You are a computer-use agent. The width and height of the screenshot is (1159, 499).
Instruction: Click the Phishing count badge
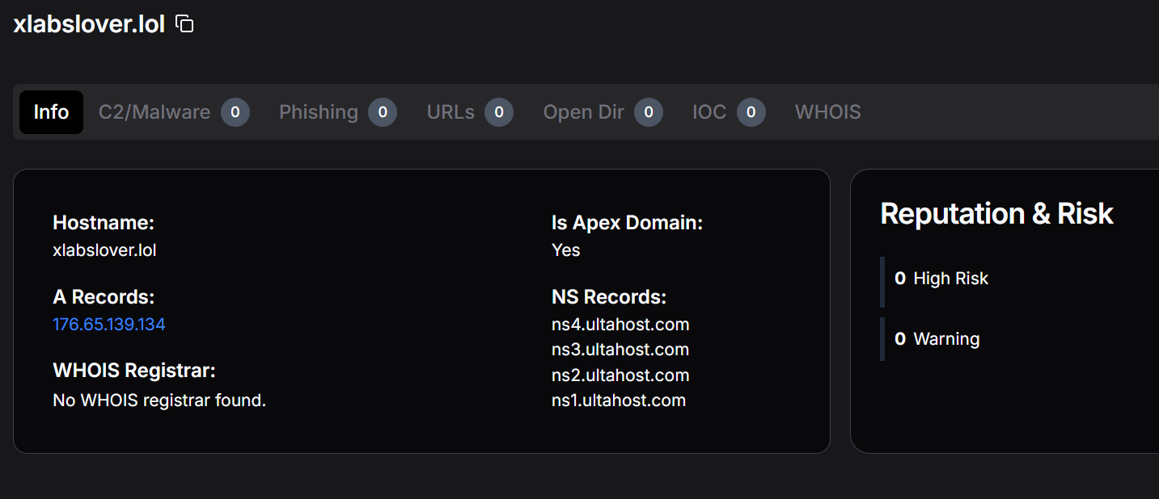coord(383,112)
